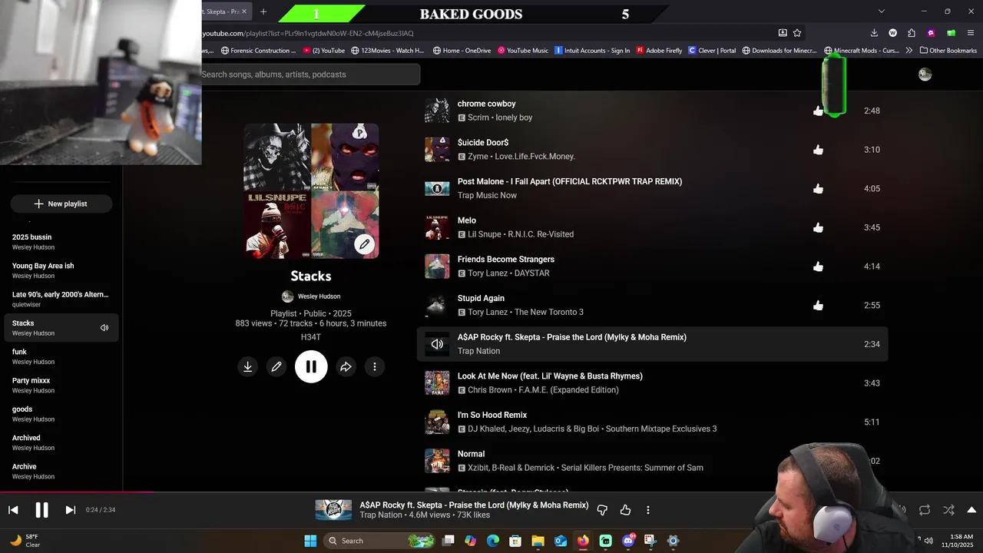Screen dimensions: 983x553
Task: Show more bookmarks overflow chevron
Action: click(909, 51)
